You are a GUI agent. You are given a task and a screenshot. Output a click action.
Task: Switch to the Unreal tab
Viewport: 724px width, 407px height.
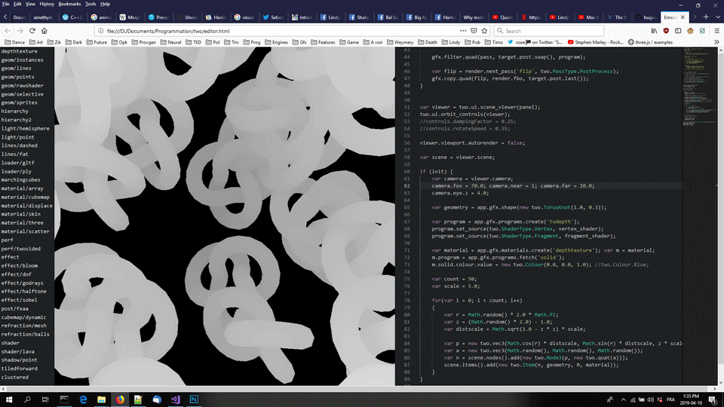pyautogui.click(x=187, y=17)
